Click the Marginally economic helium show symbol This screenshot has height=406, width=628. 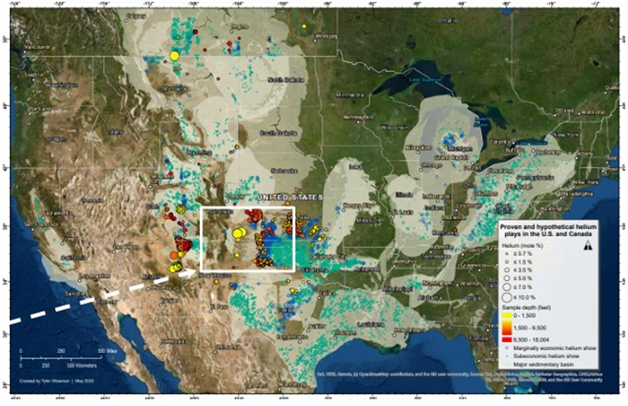[x=507, y=347]
